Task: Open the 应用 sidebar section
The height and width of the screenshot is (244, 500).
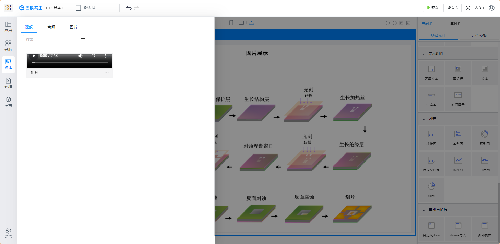Action: click(8, 27)
